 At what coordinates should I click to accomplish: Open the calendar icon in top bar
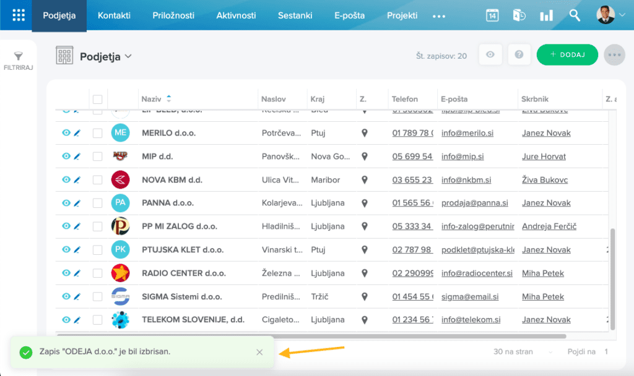click(492, 15)
